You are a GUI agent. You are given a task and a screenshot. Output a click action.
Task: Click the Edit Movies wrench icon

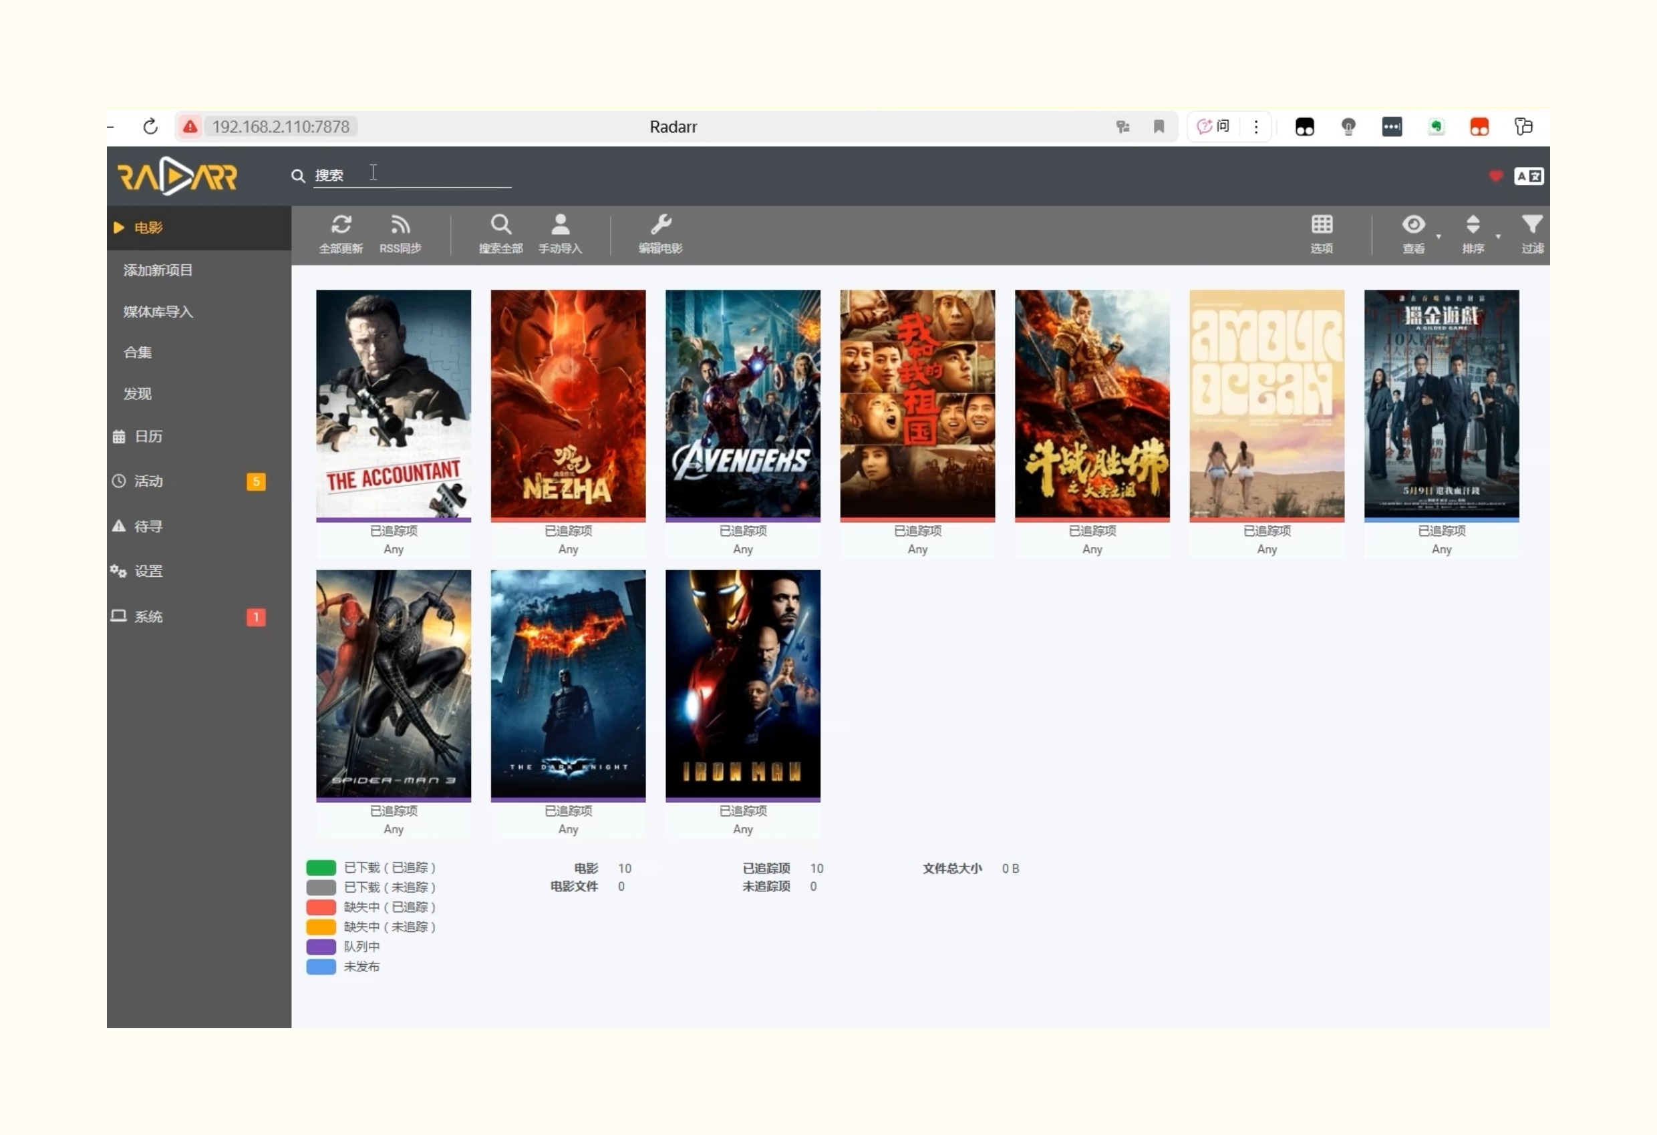pos(660,226)
